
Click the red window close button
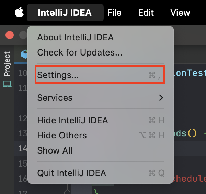point(10,35)
